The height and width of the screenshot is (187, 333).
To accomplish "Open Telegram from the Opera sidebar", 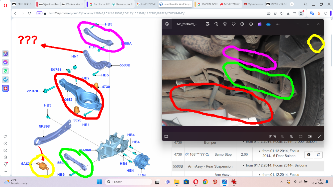I will pos(5,79).
